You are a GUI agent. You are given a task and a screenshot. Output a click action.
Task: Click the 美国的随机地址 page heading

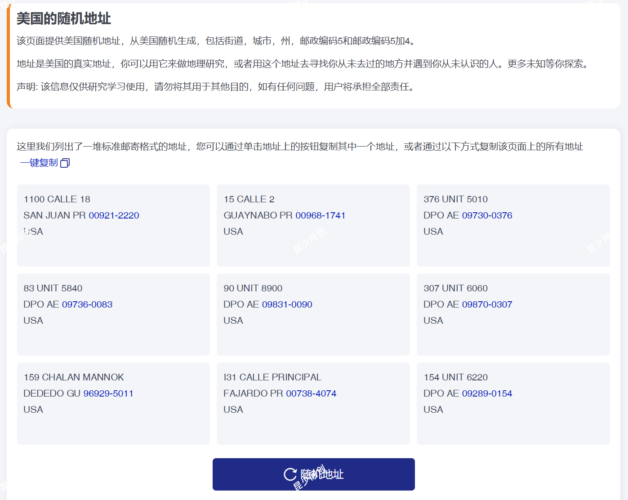point(64,18)
